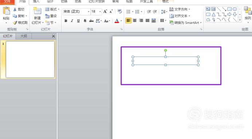
Task: Click Cut (剪切) scissors button
Action: [x=19, y=9]
